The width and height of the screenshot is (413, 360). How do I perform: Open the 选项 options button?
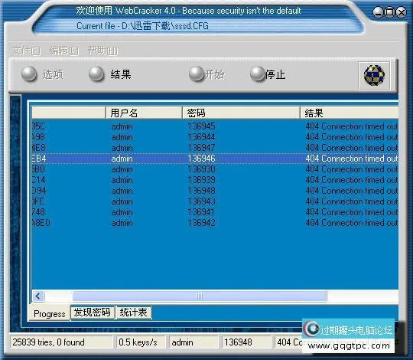coord(42,74)
